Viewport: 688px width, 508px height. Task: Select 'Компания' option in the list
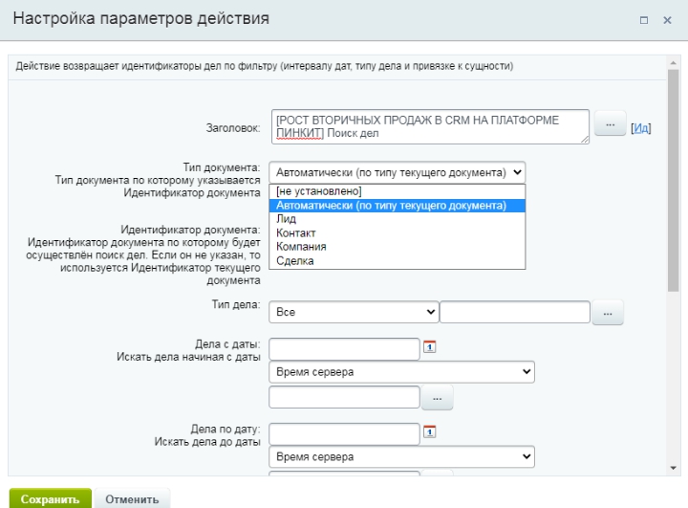pyautogui.click(x=300, y=247)
